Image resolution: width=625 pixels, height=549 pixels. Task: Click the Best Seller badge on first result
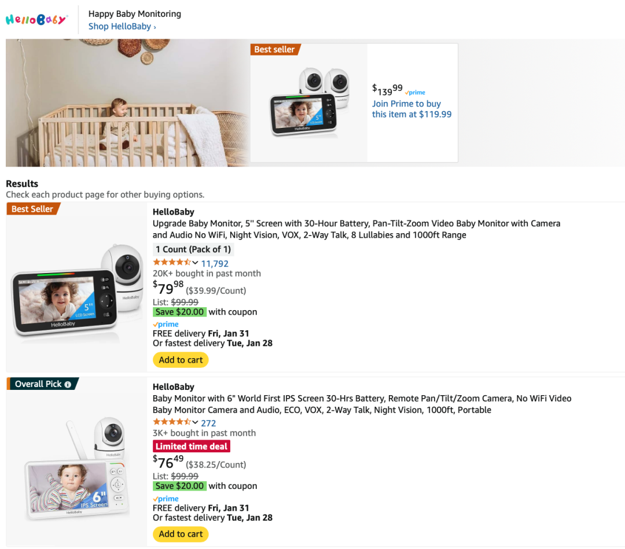coord(33,209)
